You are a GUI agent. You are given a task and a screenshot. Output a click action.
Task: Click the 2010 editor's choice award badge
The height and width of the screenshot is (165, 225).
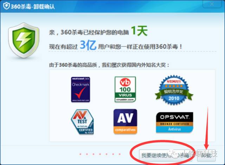(174, 90)
